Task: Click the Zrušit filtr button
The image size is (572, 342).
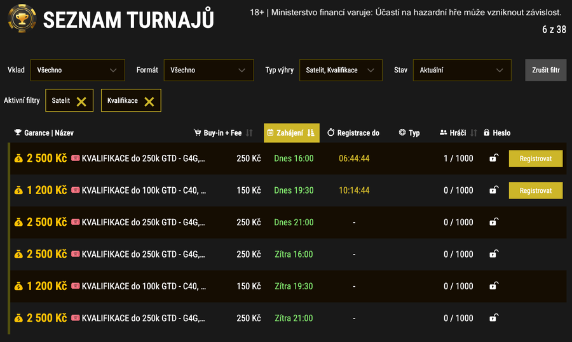Action: point(546,70)
